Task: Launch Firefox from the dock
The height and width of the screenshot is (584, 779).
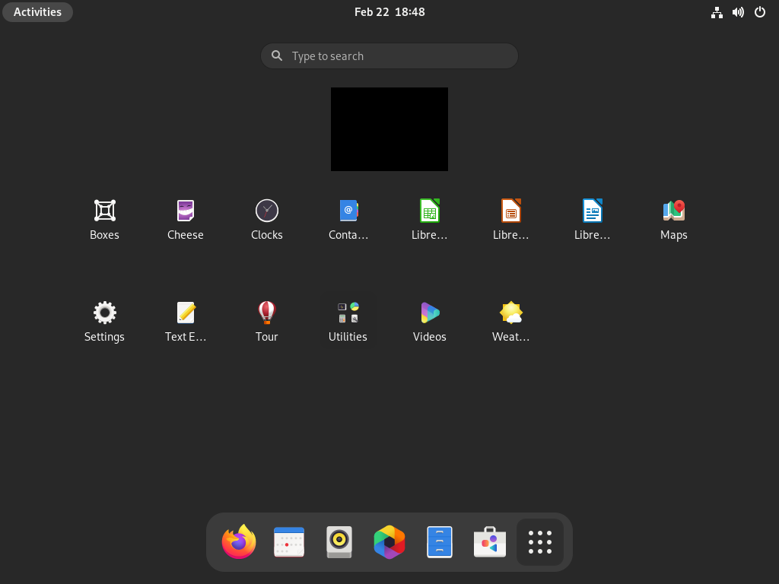Action: (x=239, y=541)
